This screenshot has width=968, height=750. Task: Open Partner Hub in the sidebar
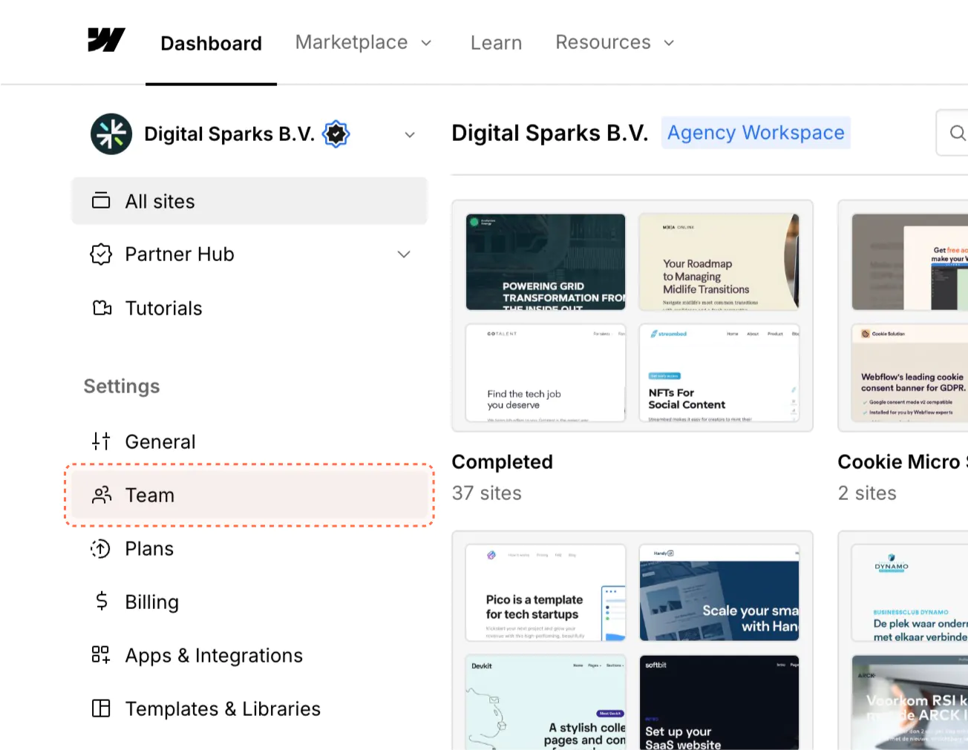click(x=249, y=254)
